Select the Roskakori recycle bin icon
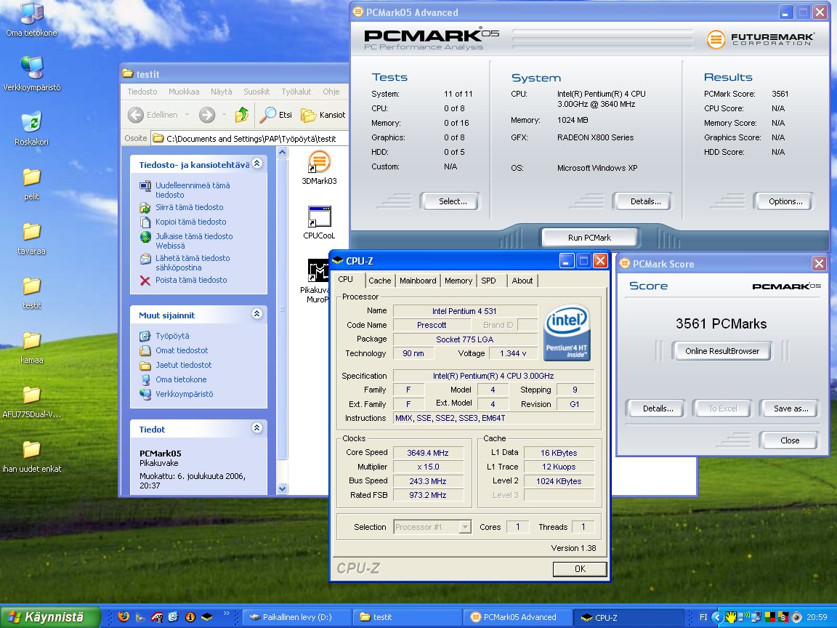 coord(31,128)
